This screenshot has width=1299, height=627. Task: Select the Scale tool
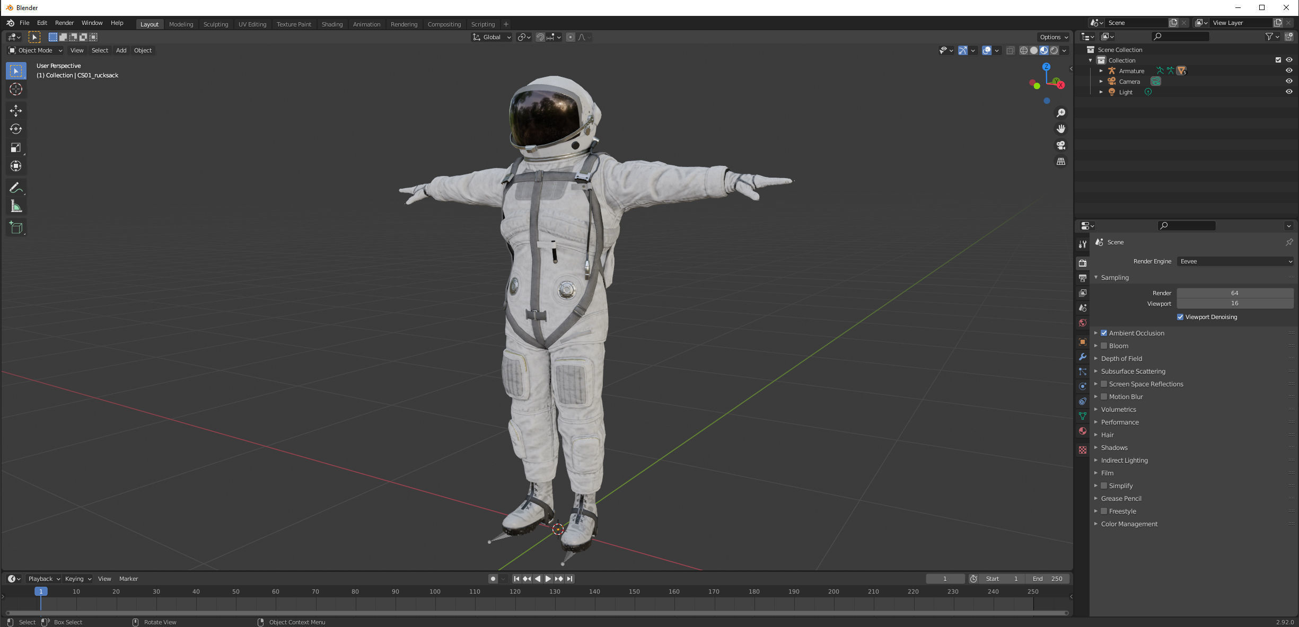[16, 147]
